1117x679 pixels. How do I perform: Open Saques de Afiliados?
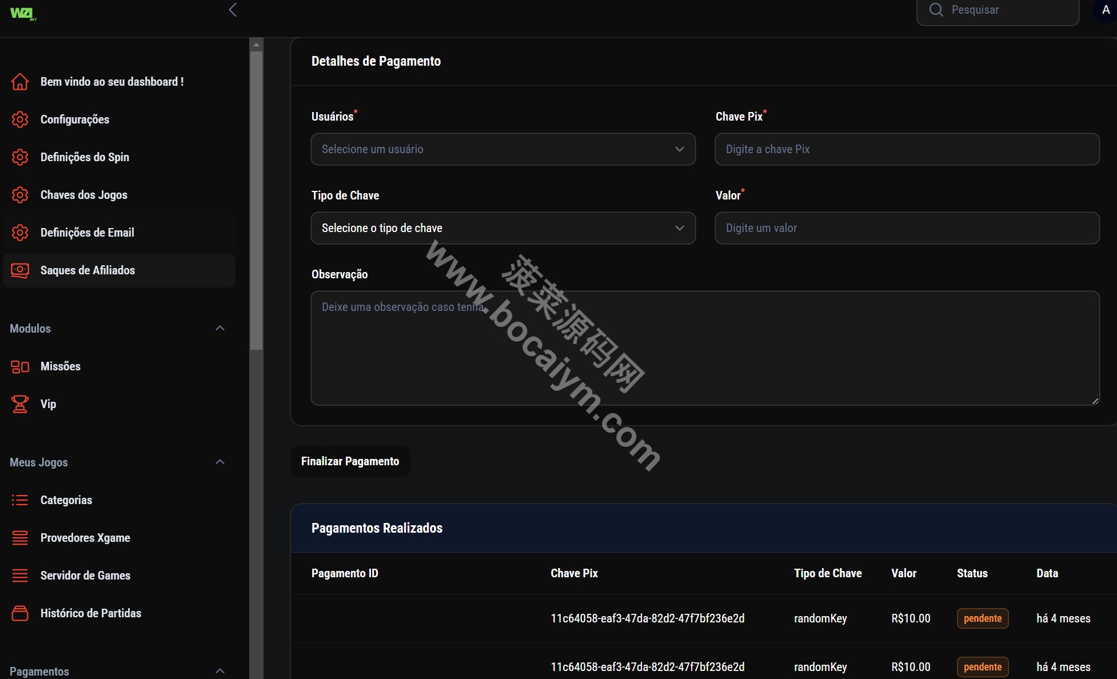point(119,270)
